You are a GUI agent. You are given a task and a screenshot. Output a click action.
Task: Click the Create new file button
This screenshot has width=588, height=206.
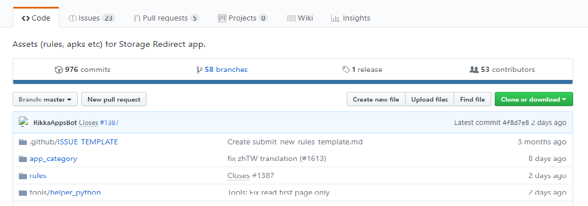coord(376,99)
